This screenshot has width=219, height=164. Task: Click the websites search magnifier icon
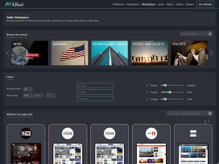tap(210, 113)
